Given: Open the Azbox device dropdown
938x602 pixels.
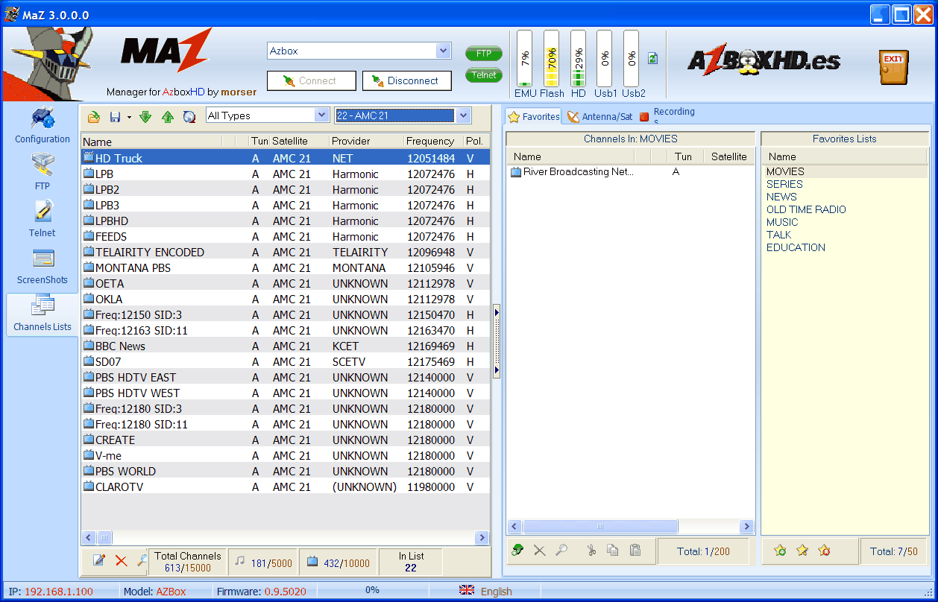Looking at the screenshot, I should [x=444, y=51].
